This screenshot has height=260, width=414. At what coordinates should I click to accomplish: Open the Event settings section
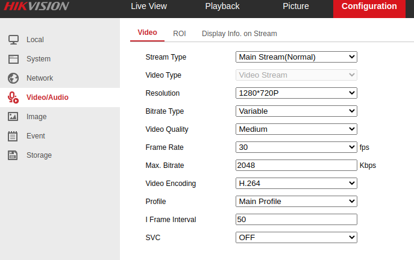click(x=60, y=136)
